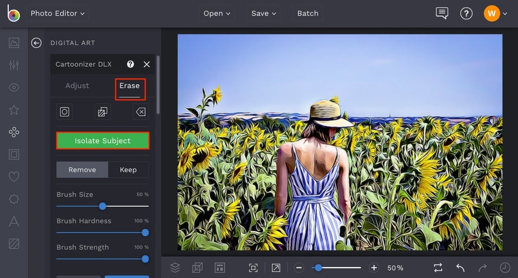
Task: Close the Cartoonizer DLX panel
Action: pyautogui.click(x=147, y=64)
